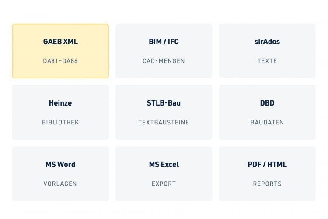Click the BIBLIOTHEK caption under Heinze
This screenshot has width=328, height=219.
coord(60,122)
